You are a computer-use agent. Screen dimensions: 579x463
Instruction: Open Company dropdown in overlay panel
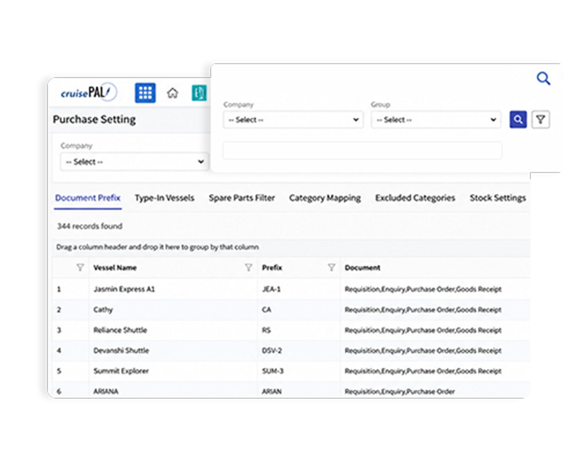point(293,120)
